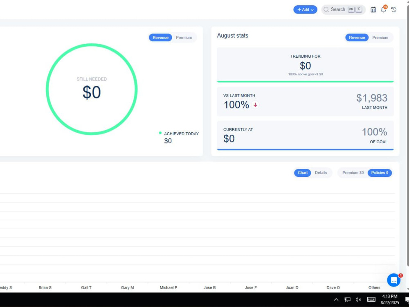Click the red down arrow beside 100%
Screen dimensions: 409x307
[255, 105]
